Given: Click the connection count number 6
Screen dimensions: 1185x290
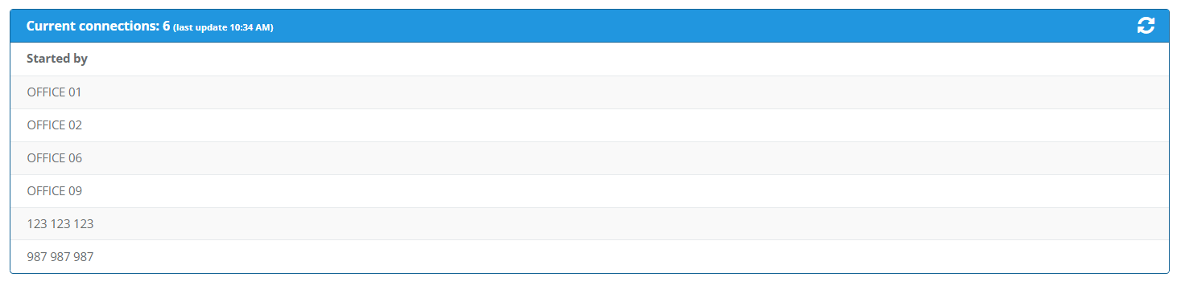Looking at the screenshot, I should click(166, 26).
